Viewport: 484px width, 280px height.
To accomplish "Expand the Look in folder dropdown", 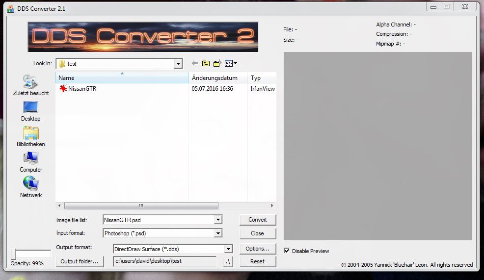I will [x=178, y=64].
